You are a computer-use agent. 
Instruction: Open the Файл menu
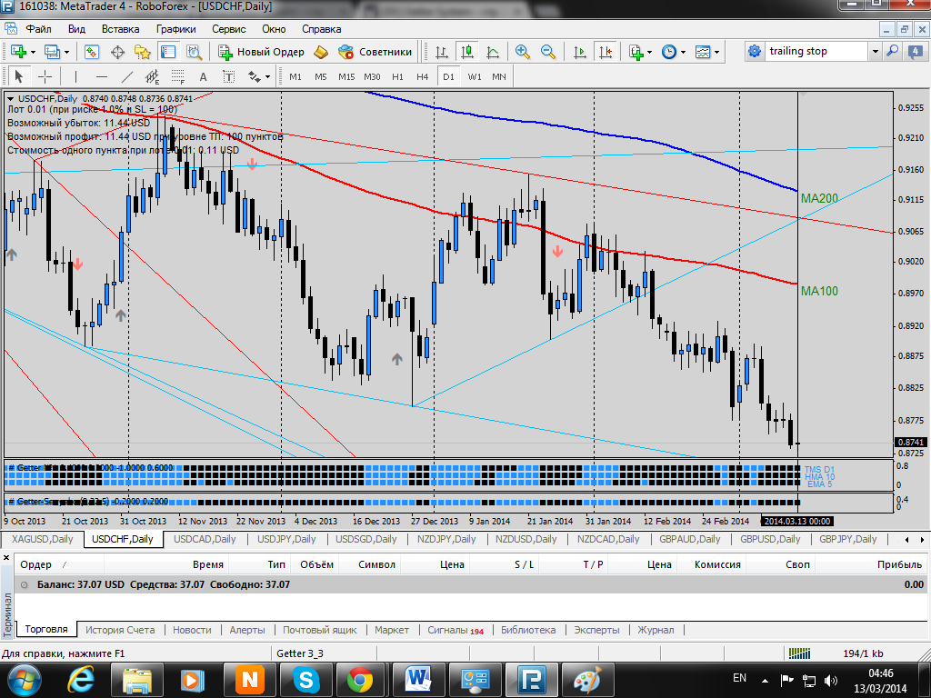pos(38,29)
